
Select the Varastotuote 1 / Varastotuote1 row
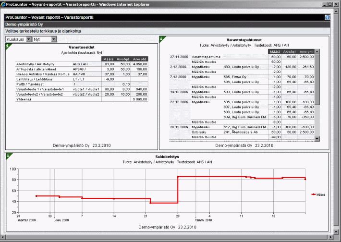82,89
